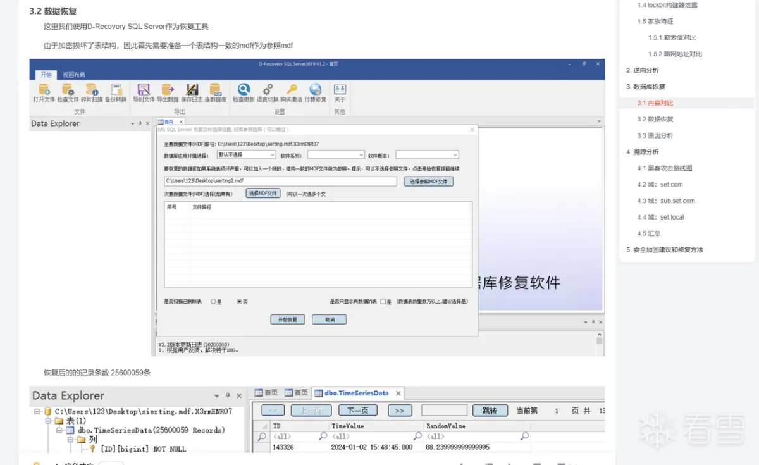Select the second 首页 tab in lower window
Image resolution: width=759 pixels, height=465 pixels.
(296, 393)
